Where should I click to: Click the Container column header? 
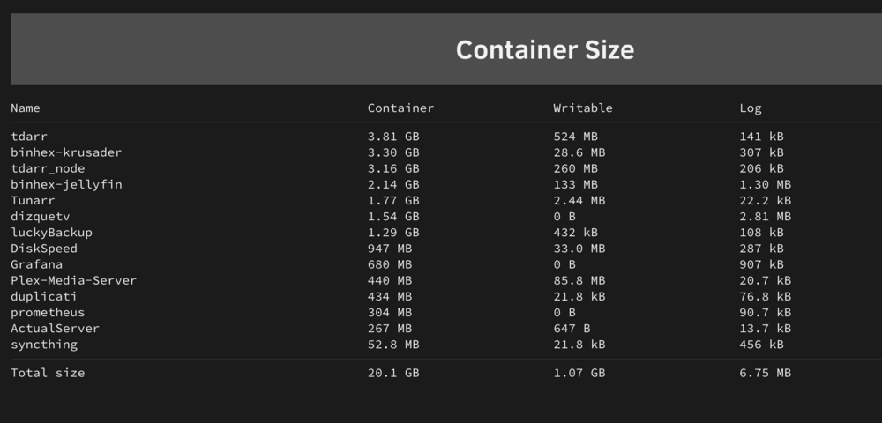point(400,108)
